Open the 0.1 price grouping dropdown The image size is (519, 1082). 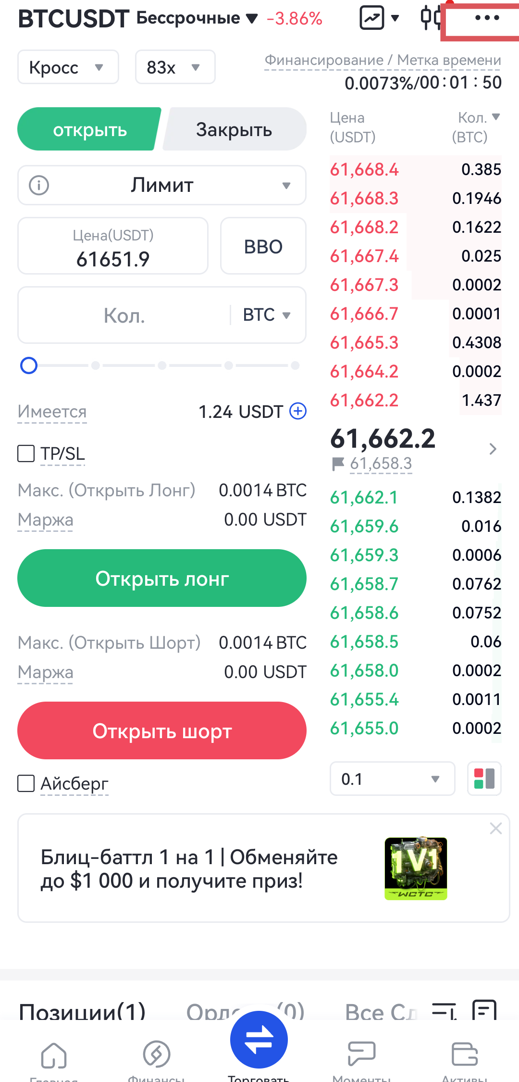[392, 779]
